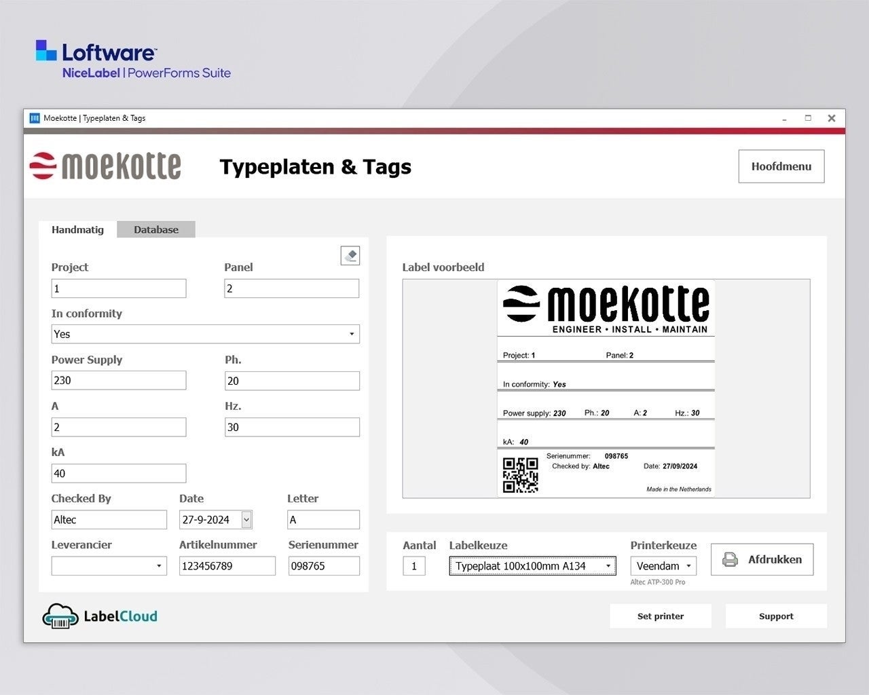Image resolution: width=869 pixels, height=695 pixels.
Task: Click the Moekotte logo in header
Action: (x=106, y=166)
